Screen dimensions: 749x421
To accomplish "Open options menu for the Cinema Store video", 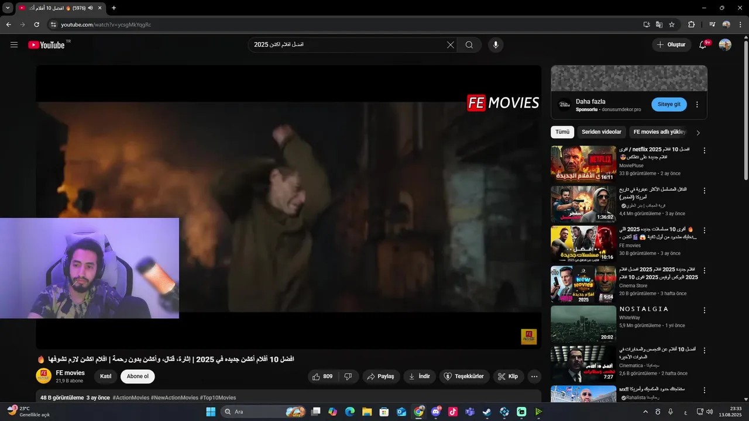I will 705,271.
